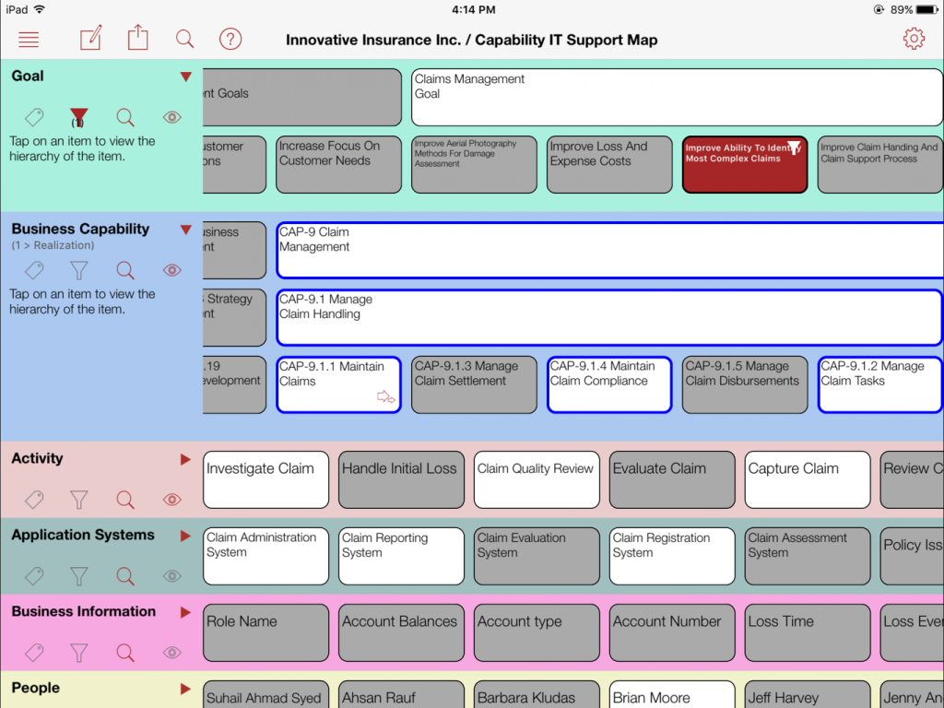This screenshot has height=708, width=944.
Task: Tap the tag icon in the Goal lane
Action: [33, 117]
